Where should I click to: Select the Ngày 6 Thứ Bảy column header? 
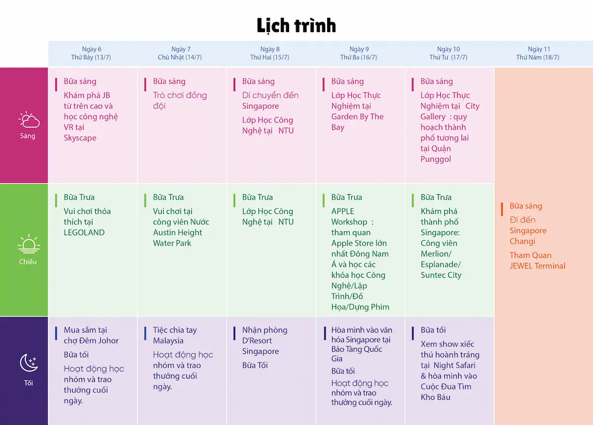coord(91,53)
